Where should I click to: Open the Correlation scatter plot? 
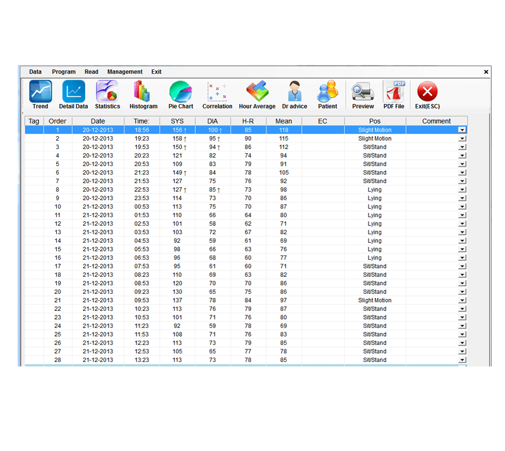[217, 95]
